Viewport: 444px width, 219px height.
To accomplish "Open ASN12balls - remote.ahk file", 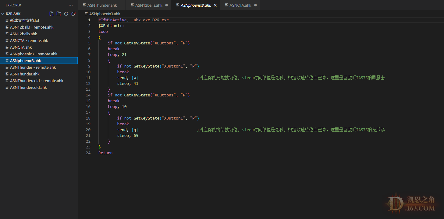I will [39, 27].
